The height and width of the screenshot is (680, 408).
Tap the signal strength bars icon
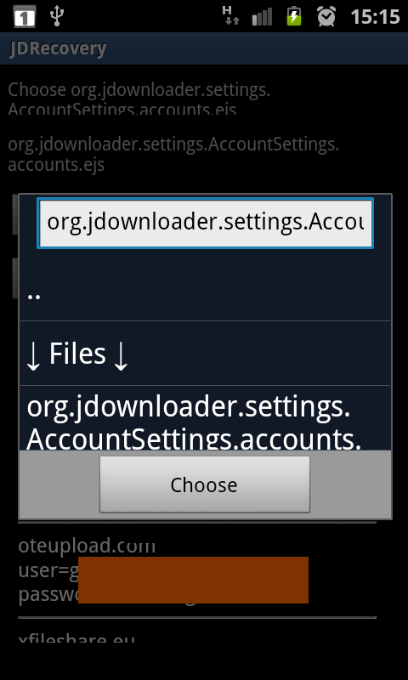(262, 16)
